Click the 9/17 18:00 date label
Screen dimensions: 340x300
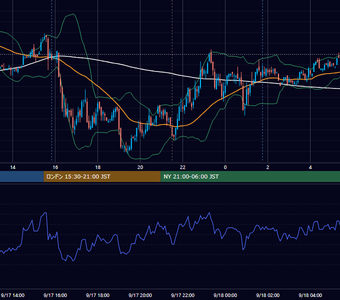[98, 295]
